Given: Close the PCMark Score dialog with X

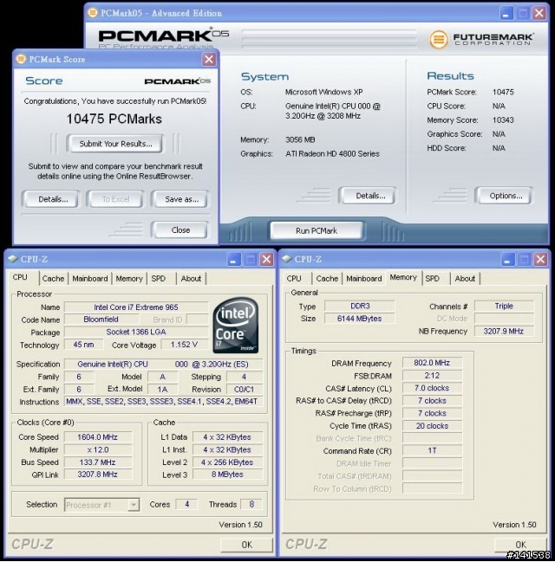Looking at the screenshot, I should [x=209, y=60].
